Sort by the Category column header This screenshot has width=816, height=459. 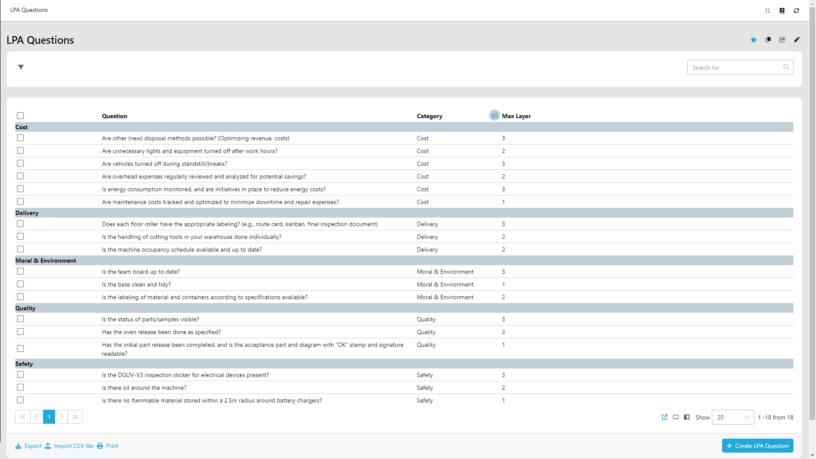[429, 116]
